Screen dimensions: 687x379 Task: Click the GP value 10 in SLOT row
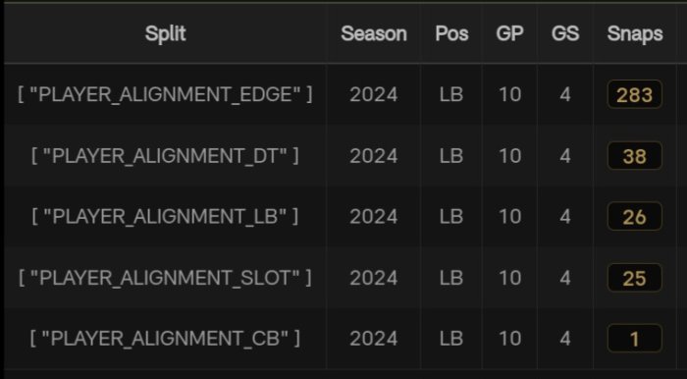509,277
